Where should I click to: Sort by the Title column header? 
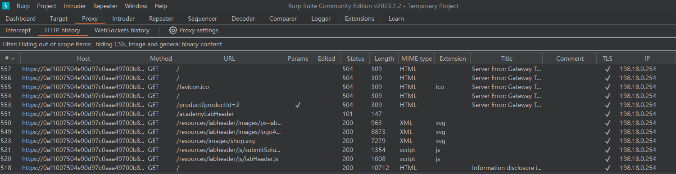coord(507,58)
